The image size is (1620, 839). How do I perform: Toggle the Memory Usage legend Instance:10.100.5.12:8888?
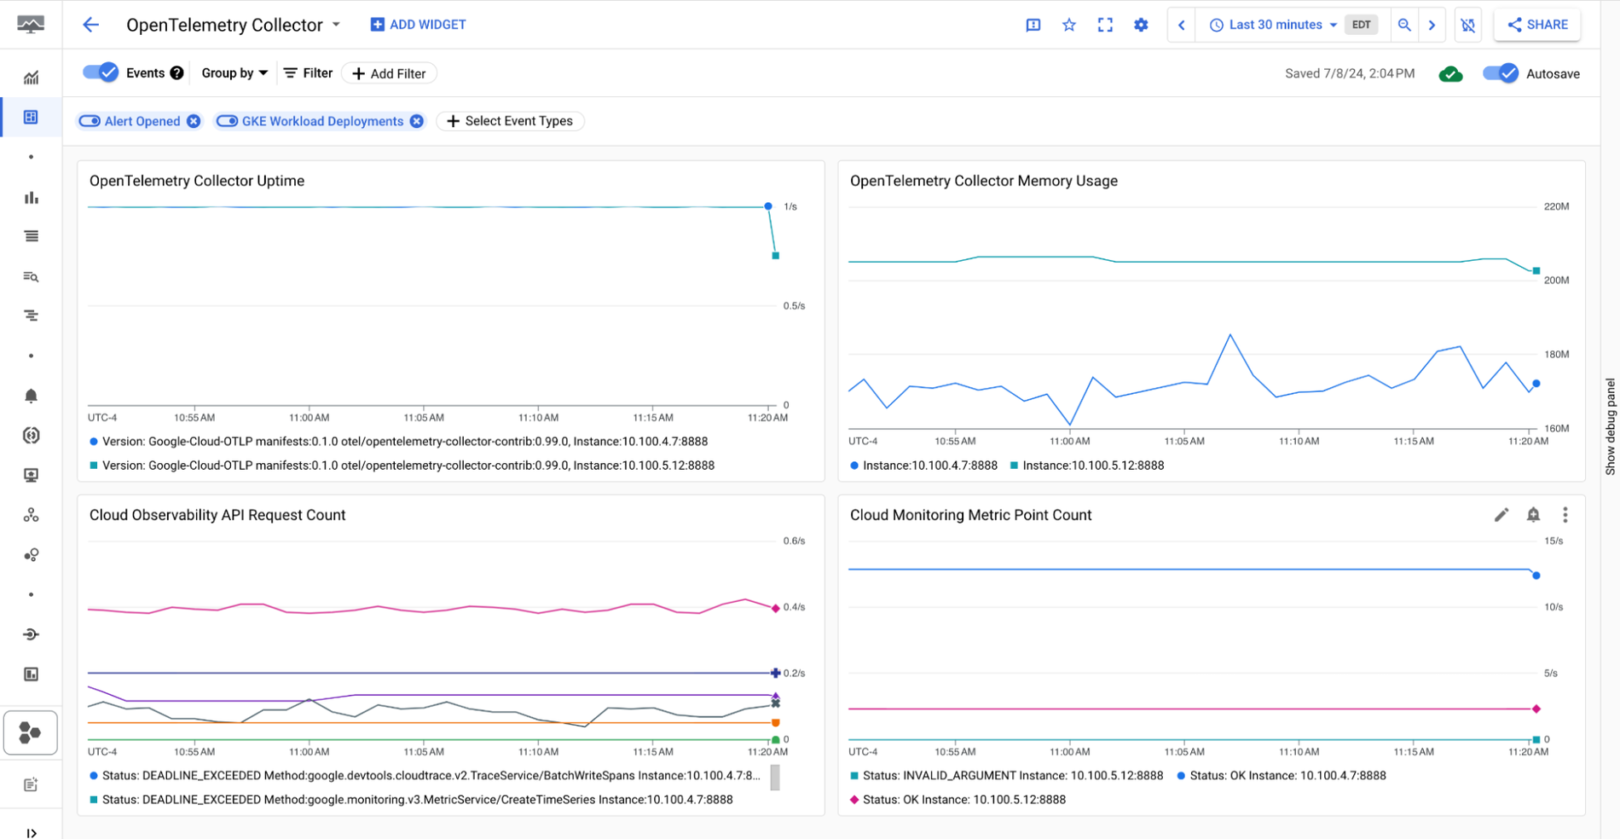pyautogui.click(x=1087, y=466)
